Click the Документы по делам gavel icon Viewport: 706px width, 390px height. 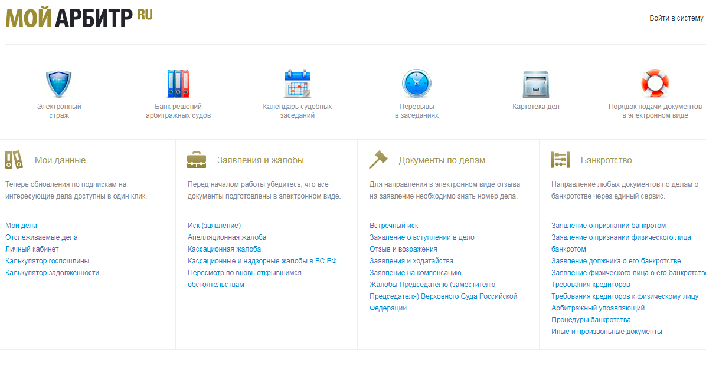point(378,160)
